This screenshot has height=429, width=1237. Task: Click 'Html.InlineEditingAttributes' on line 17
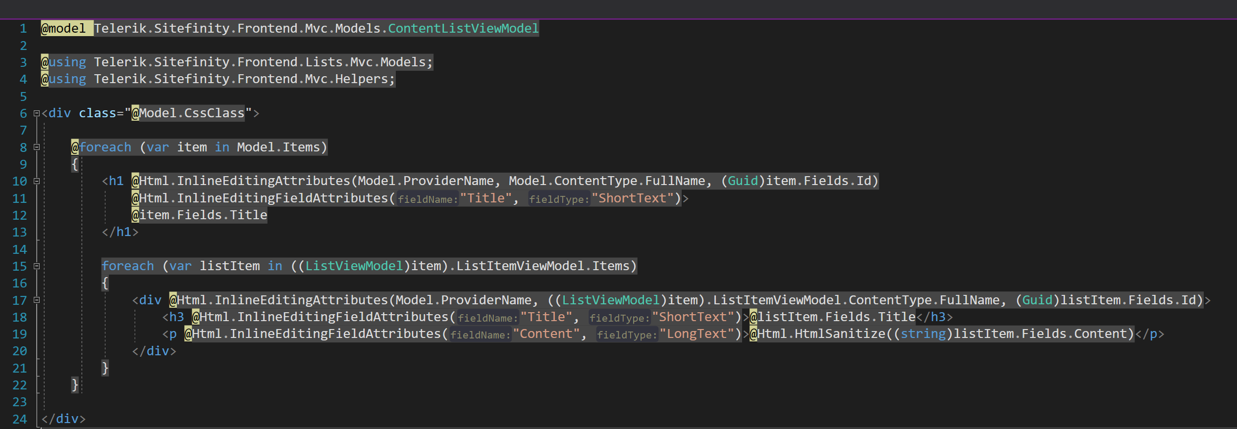pyautogui.click(x=282, y=300)
